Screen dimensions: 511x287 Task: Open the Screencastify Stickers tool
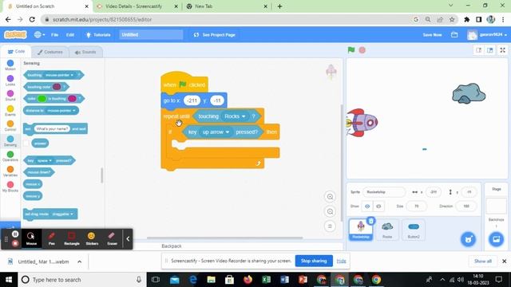click(x=92, y=238)
